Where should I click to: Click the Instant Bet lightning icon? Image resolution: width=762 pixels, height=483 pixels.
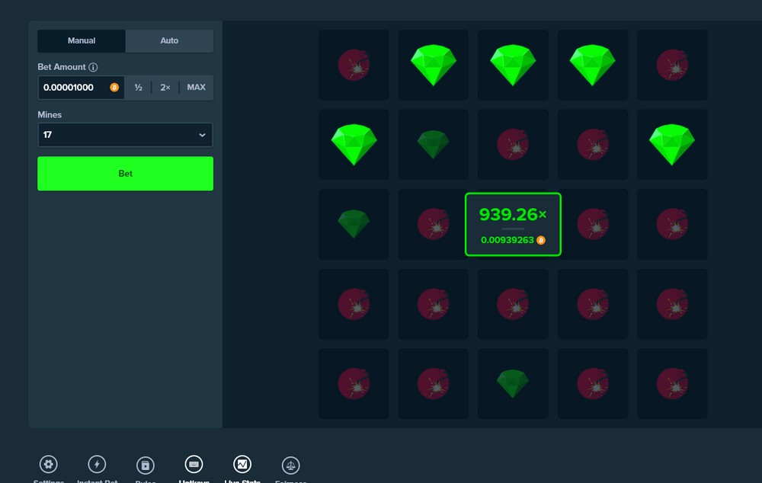tap(97, 464)
